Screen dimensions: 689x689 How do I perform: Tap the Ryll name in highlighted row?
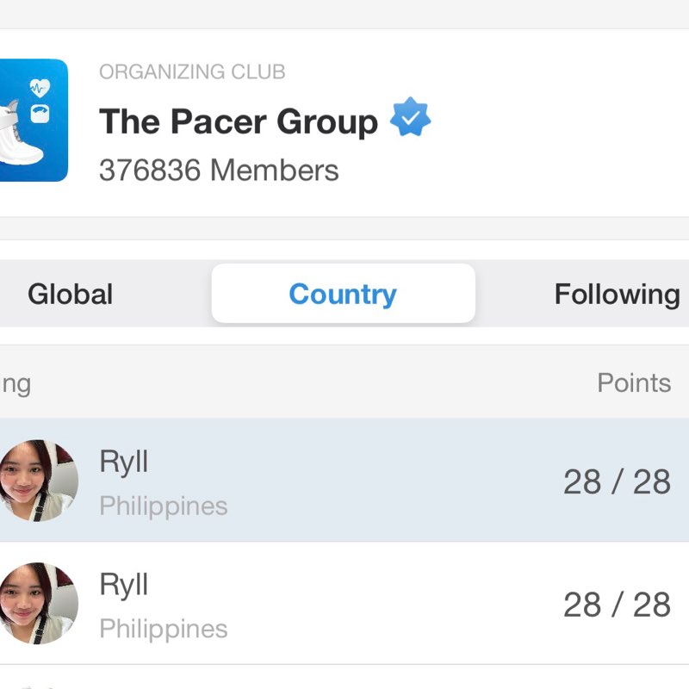coord(124,462)
